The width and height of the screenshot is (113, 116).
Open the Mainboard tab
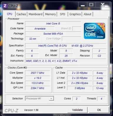35,14
